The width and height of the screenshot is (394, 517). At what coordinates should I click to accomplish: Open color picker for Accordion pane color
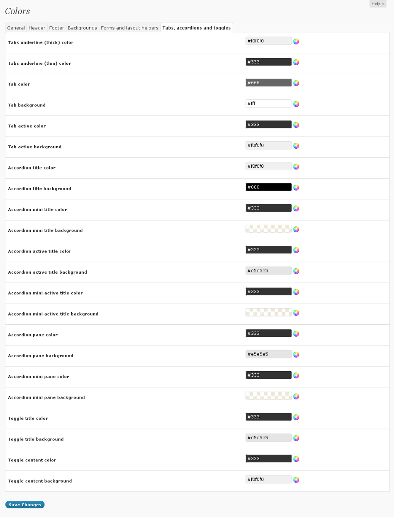coord(296,334)
